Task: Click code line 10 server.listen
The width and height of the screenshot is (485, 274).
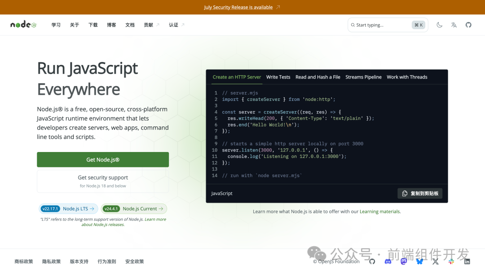Action: click(x=277, y=150)
